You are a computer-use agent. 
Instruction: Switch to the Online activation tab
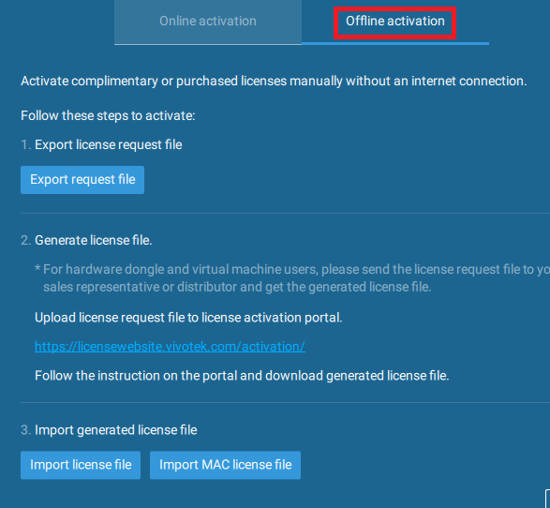coord(208,22)
